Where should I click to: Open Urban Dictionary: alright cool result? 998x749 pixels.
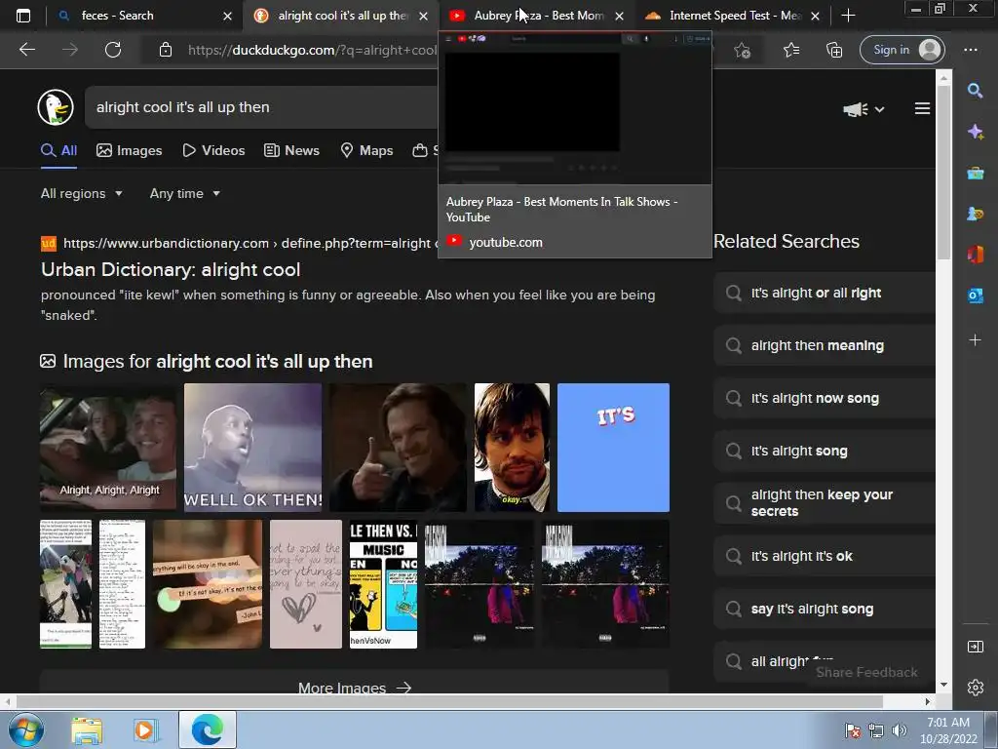[171, 270]
